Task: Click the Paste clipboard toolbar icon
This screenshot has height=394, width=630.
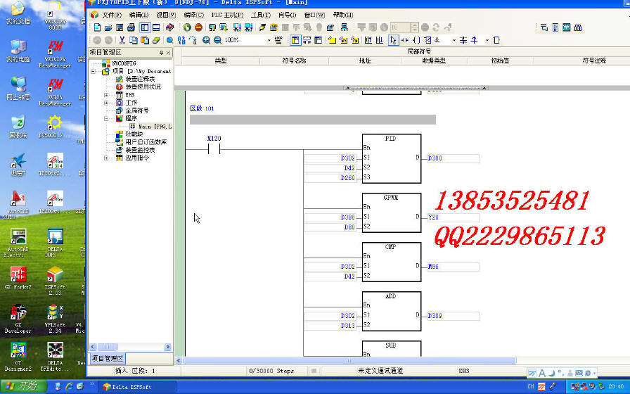Action: [145, 40]
